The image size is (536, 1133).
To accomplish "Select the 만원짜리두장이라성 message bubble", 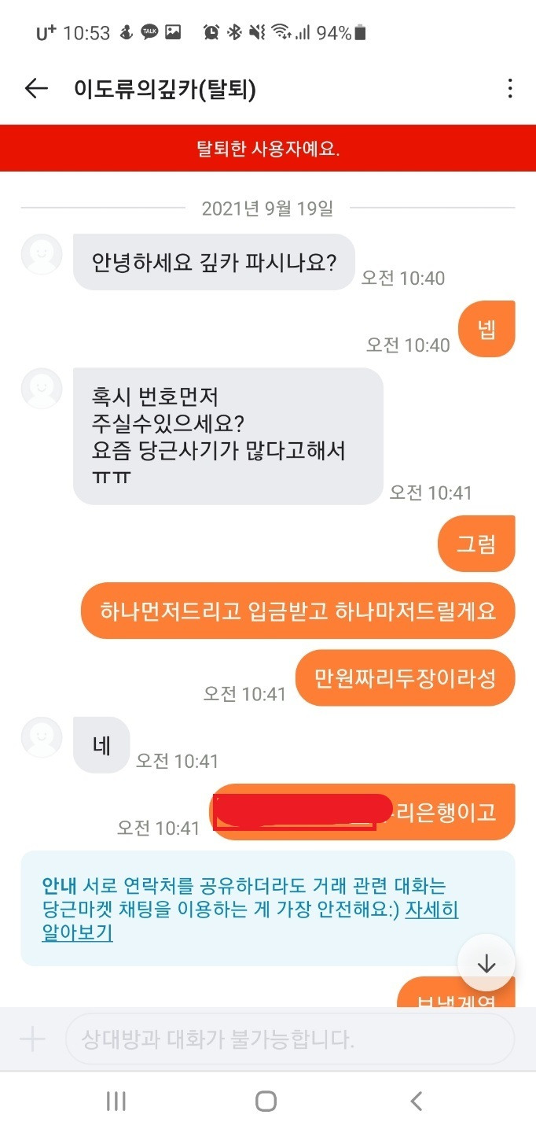I will pyautogui.click(x=406, y=677).
